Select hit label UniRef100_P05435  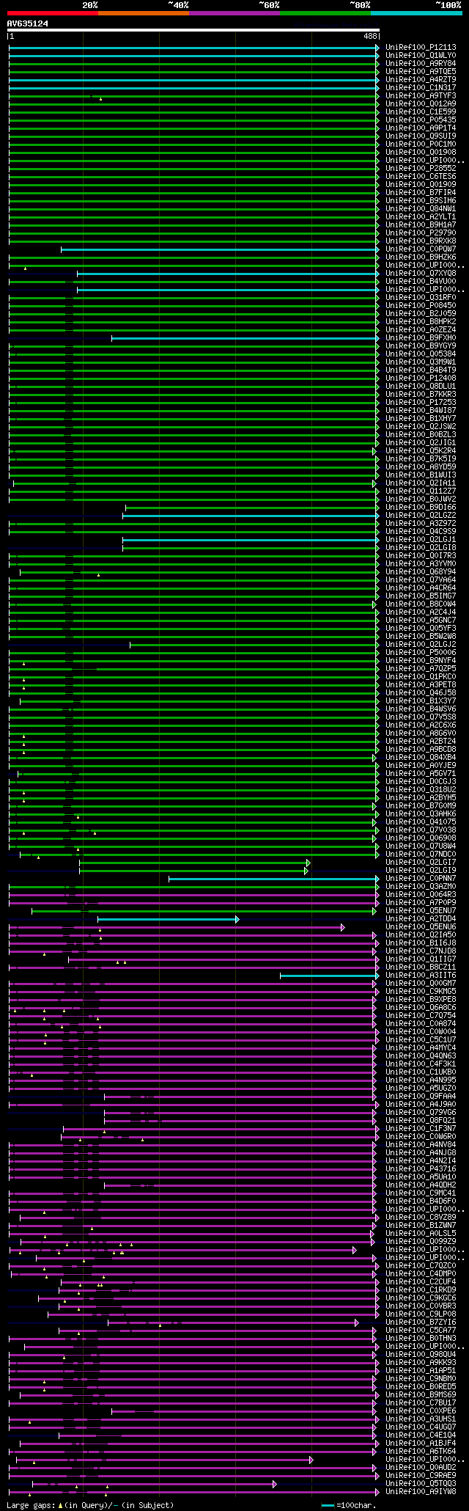421,120
